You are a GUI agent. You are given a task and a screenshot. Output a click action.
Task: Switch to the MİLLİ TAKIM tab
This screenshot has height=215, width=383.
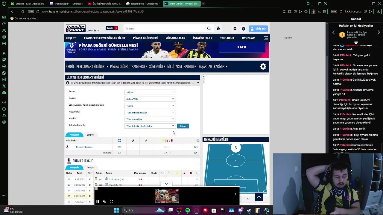click(174, 67)
